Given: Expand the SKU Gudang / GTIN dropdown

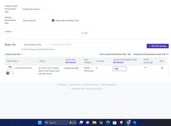Looking at the screenshot, I should tap(35, 45).
